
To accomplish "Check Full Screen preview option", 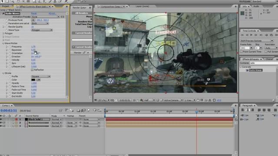I will [x=266, y=52].
